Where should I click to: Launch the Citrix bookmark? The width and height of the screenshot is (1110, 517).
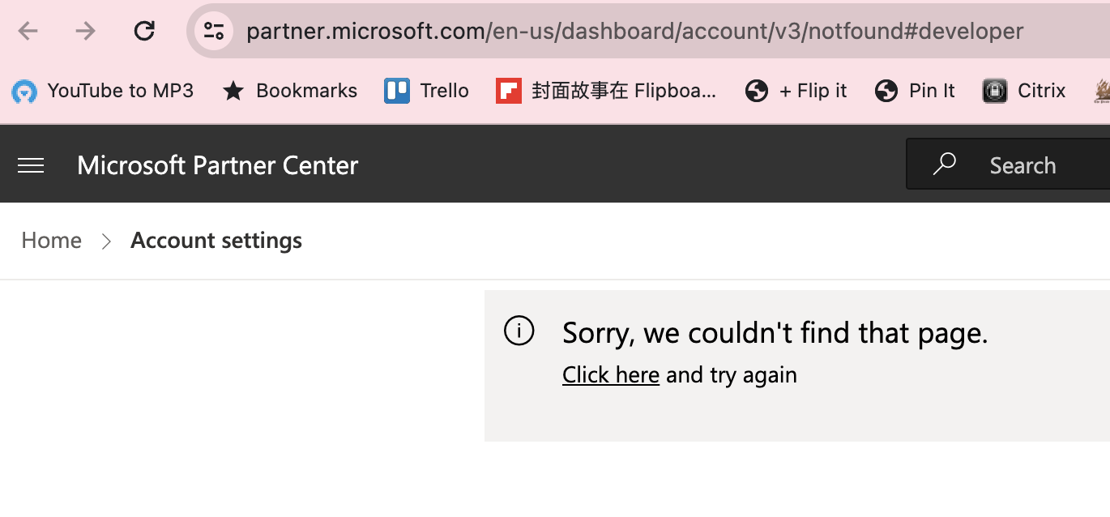[1022, 91]
